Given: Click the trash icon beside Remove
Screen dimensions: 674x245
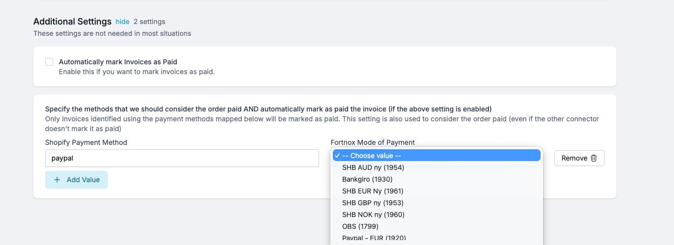Looking at the screenshot, I should pos(594,158).
